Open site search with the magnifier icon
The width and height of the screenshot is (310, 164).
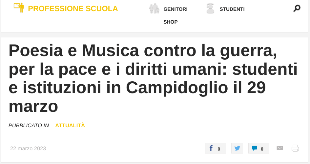[x=297, y=9]
